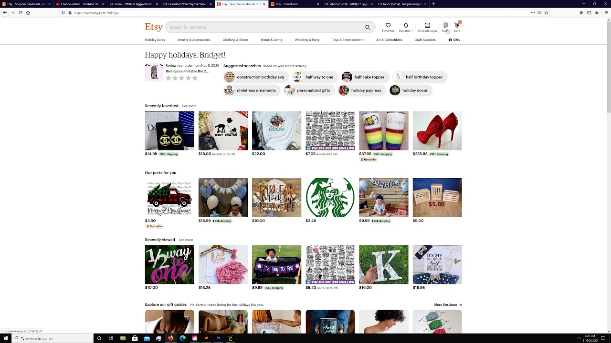The width and height of the screenshot is (611, 343).
Task: Click browser Back button
Action: point(5,13)
